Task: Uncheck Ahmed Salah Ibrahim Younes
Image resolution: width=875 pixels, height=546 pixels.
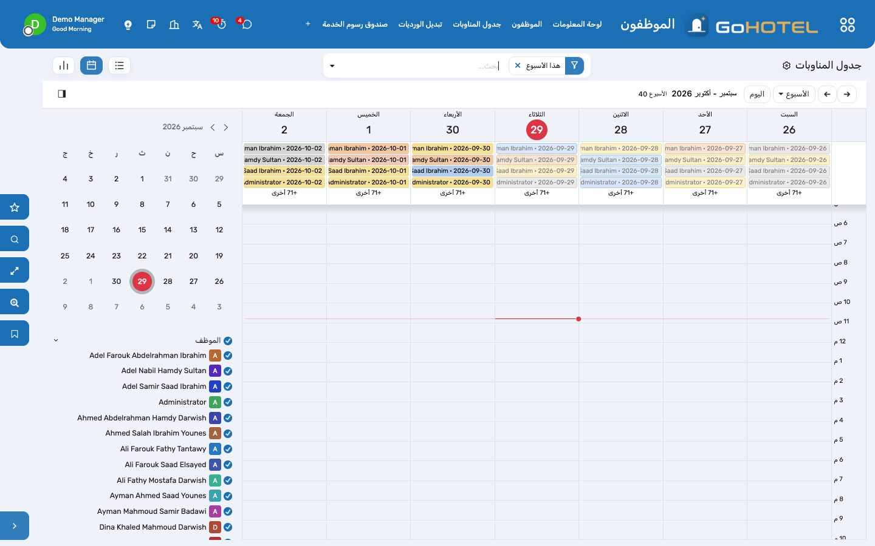Action: (x=228, y=433)
